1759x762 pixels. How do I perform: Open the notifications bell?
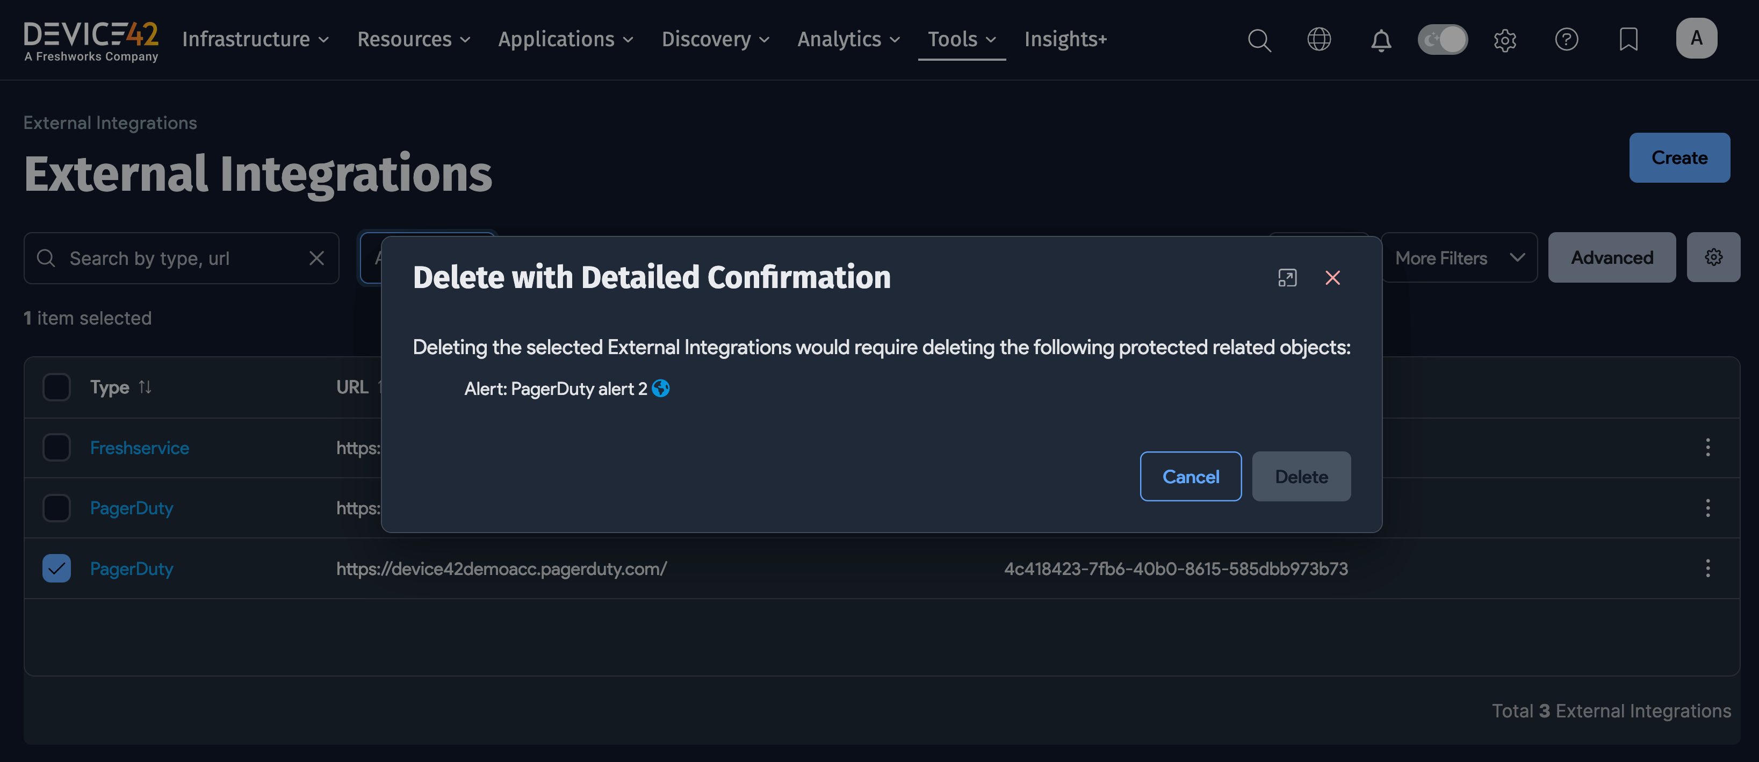click(x=1381, y=40)
